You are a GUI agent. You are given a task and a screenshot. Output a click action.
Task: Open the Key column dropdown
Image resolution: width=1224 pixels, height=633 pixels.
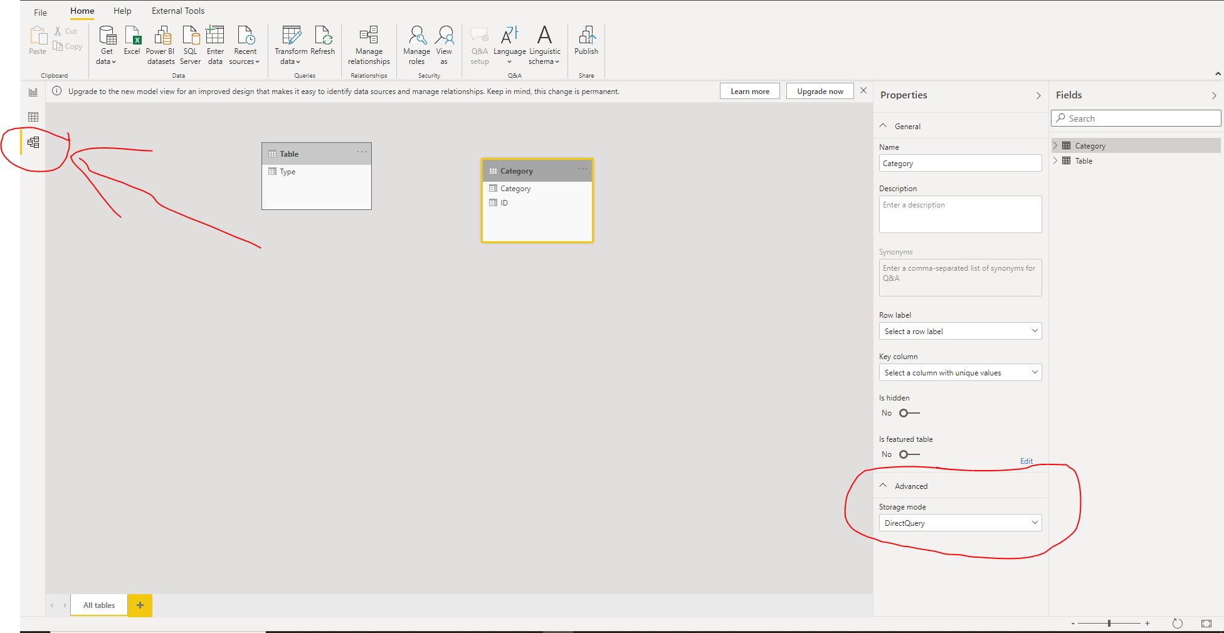[960, 372]
